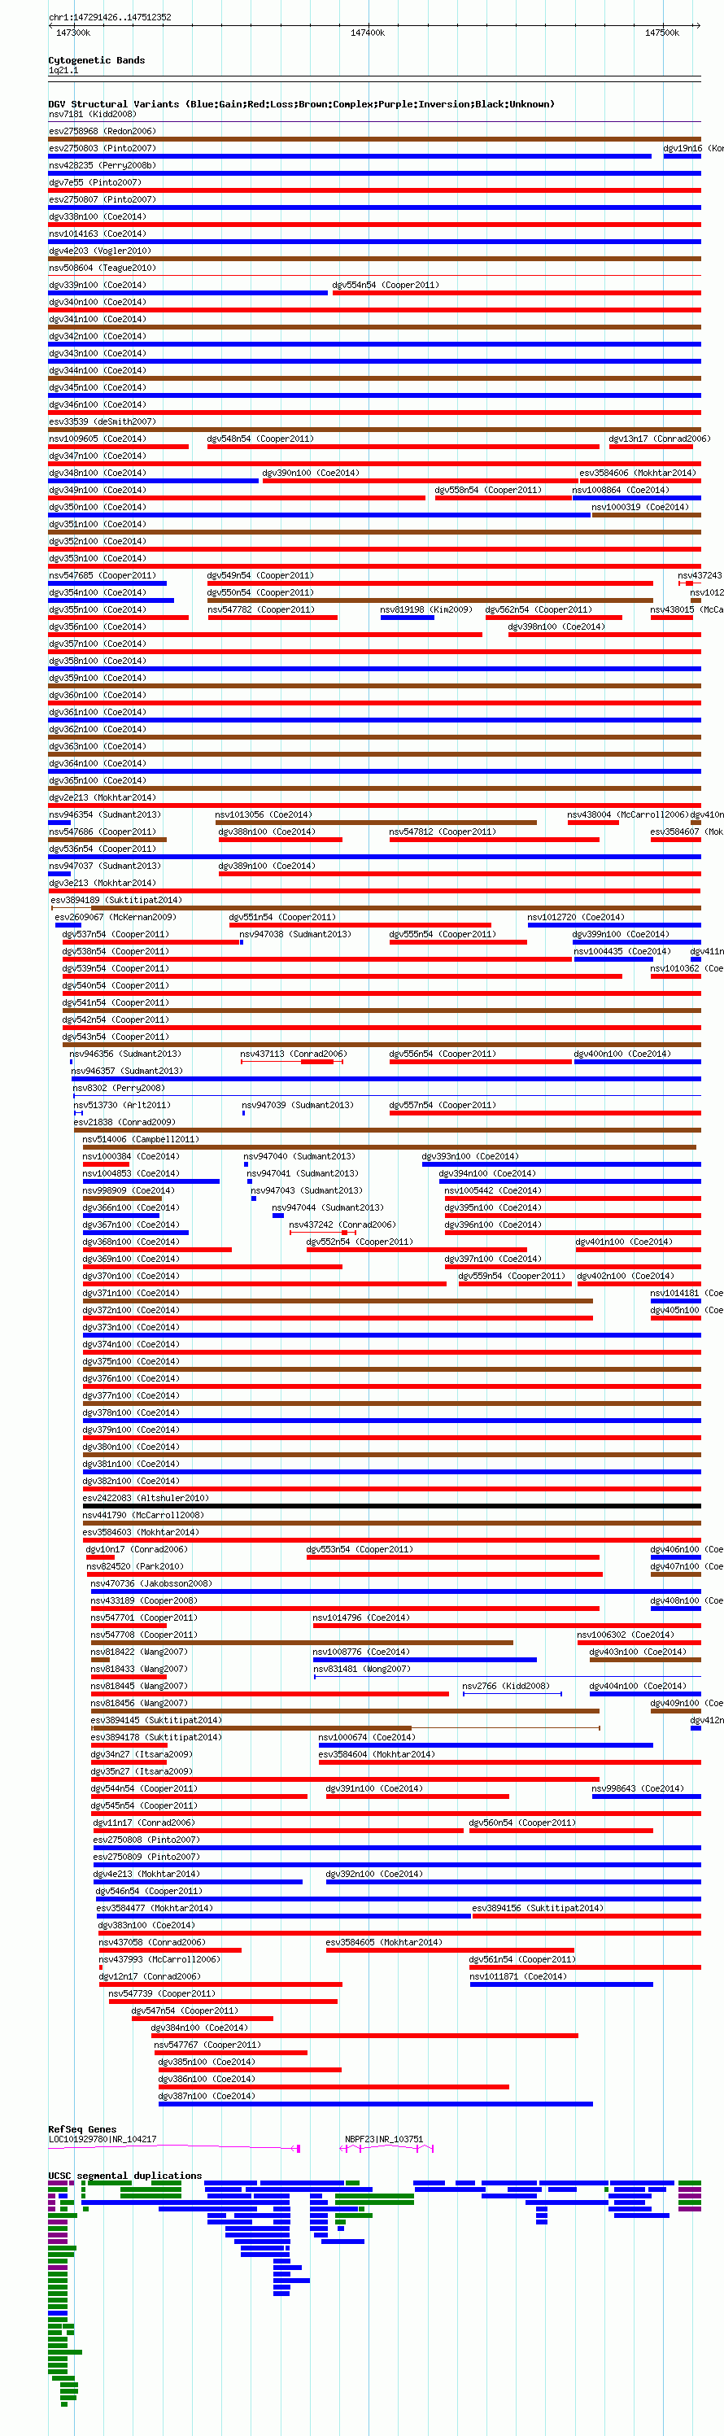Click the chr1:147291426..147512352 coordinate label

[110, 17]
